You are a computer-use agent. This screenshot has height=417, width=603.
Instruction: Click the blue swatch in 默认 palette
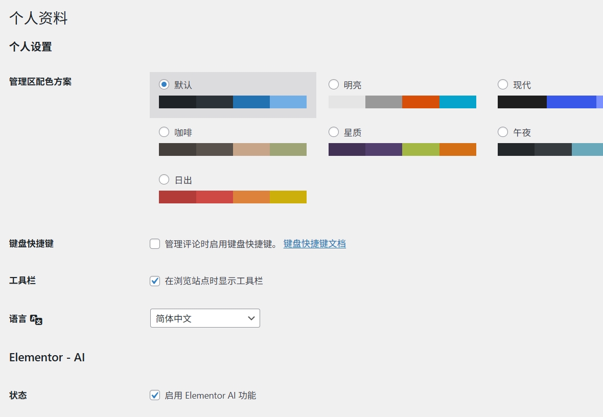(251, 102)
